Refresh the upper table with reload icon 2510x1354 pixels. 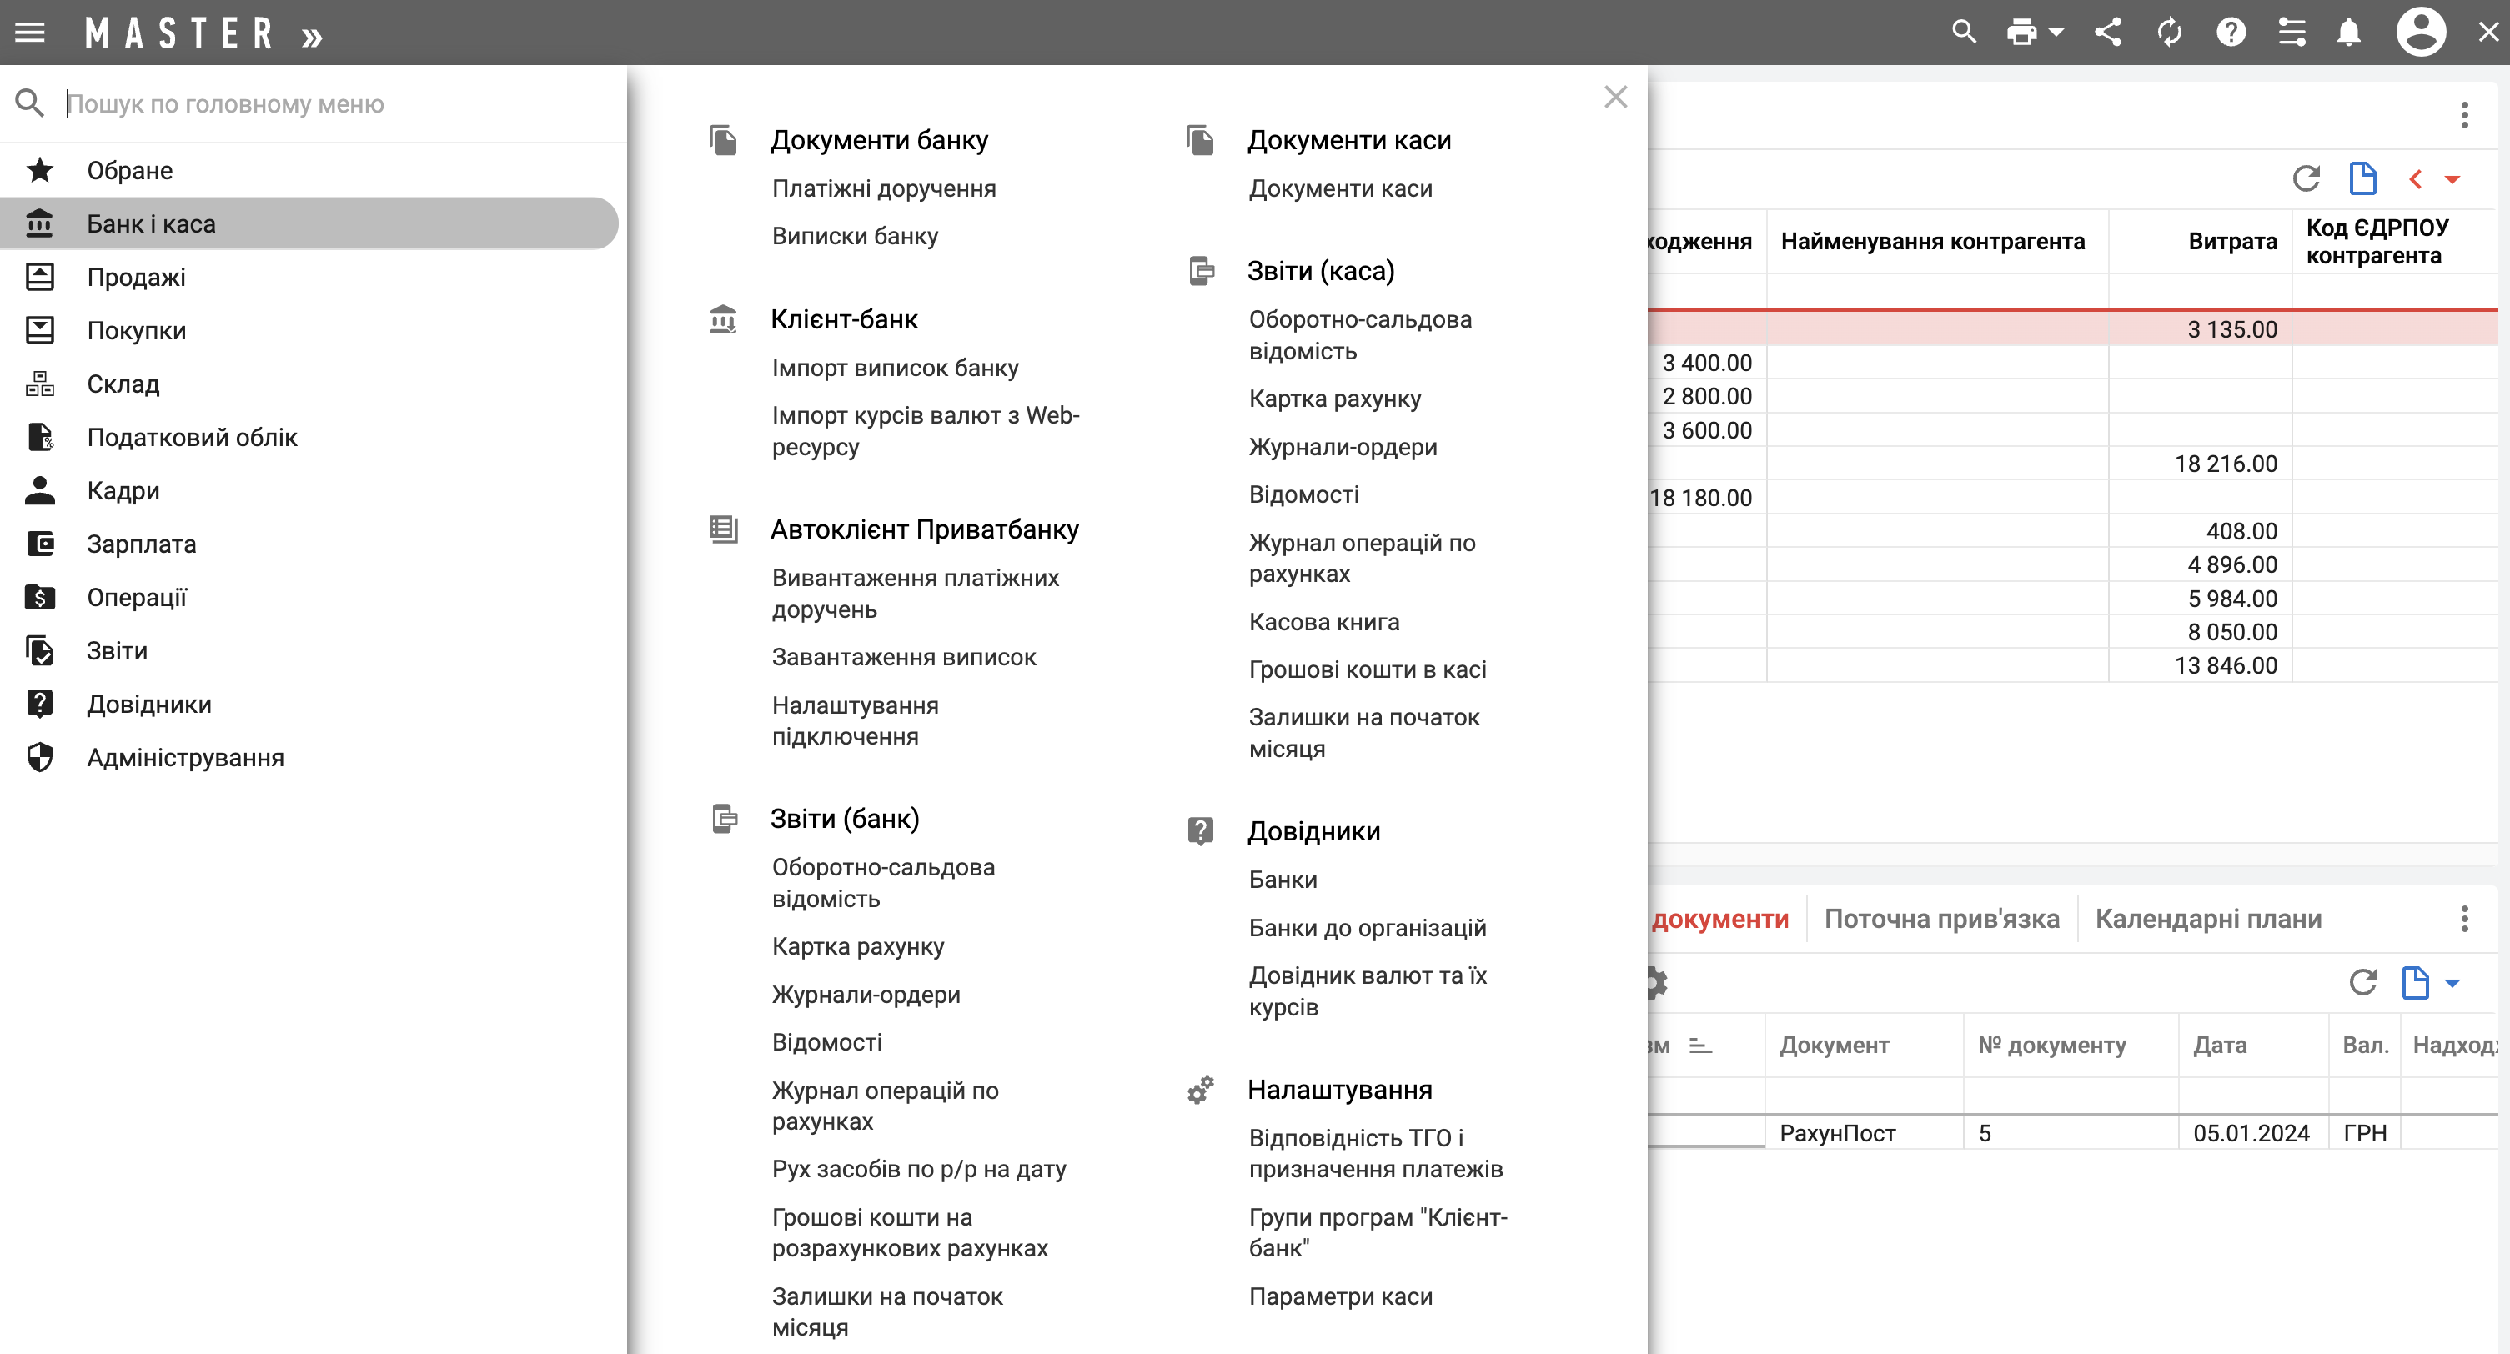coord(2306,178)
